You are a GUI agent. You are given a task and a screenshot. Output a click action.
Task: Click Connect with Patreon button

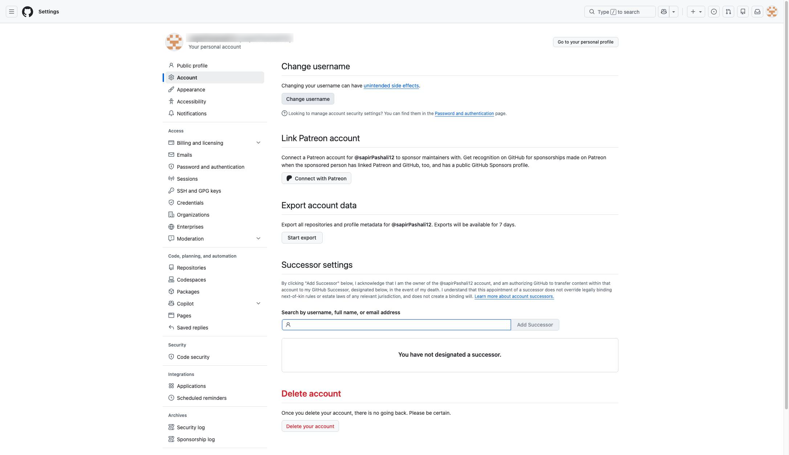tap(316, 178)
